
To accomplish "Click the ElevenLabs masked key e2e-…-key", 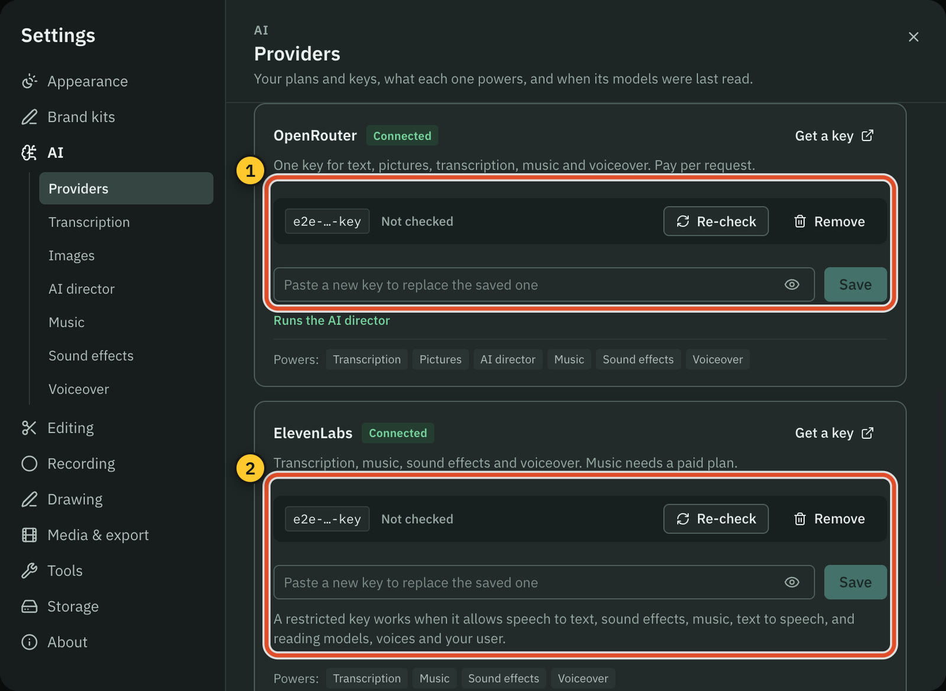I will (x=327, y=519).
